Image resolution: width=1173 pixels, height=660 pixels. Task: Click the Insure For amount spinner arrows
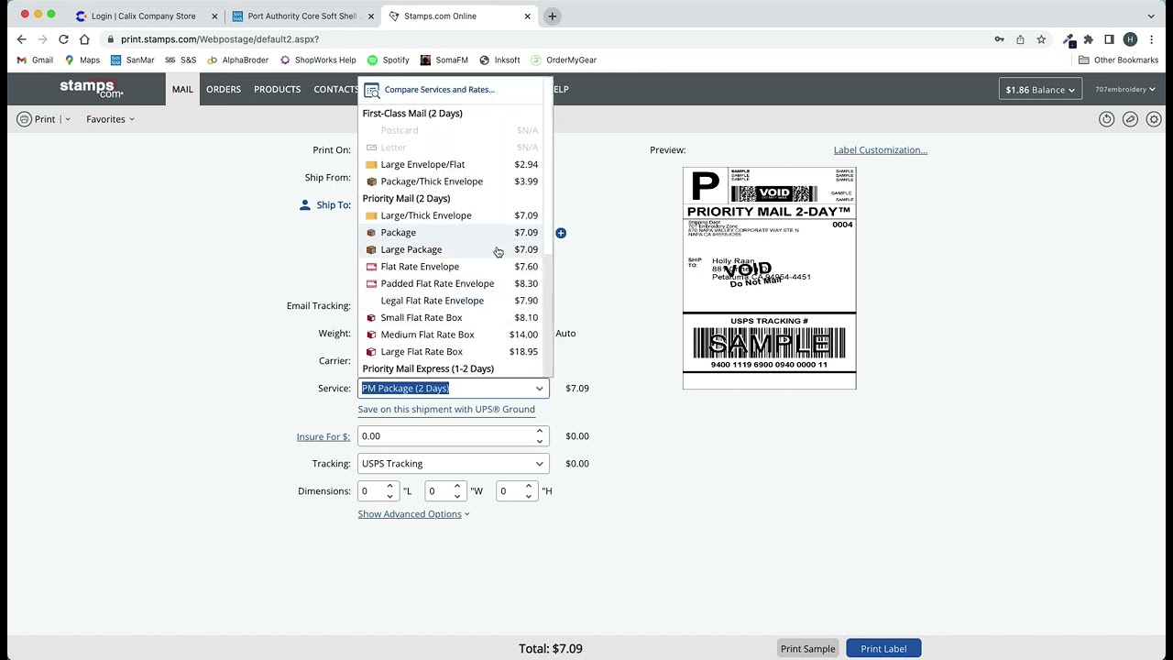[x=539, y=436]
